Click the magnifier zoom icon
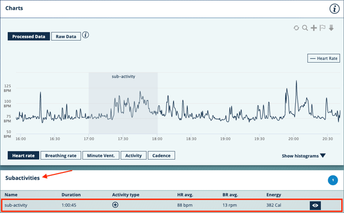This screenshot has height=213, width=344. tap(305, 28)
